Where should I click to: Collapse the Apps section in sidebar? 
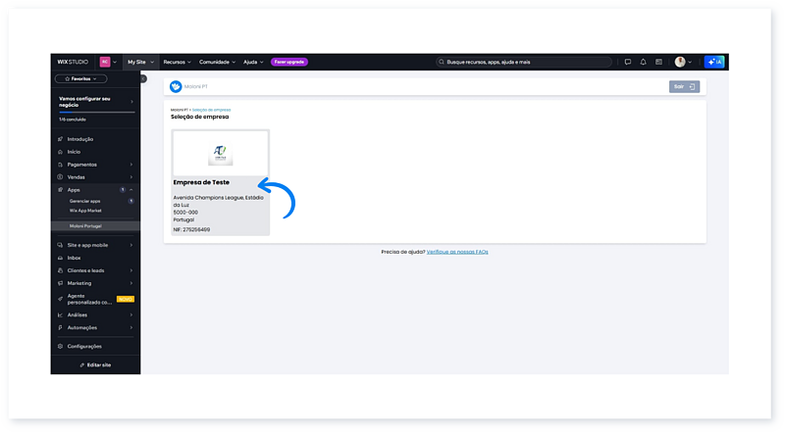coord(131,189)
